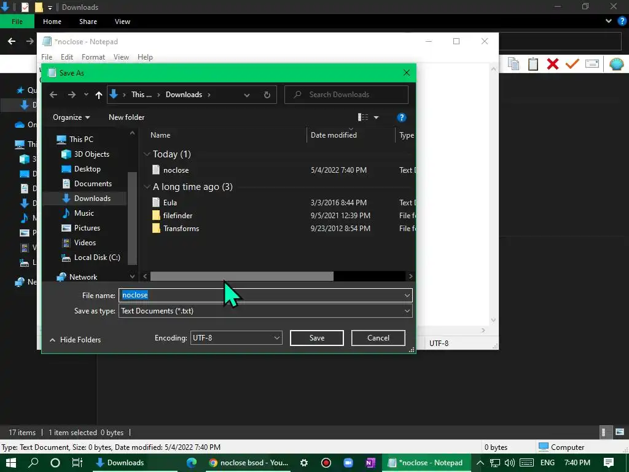
Task: Change view layout icon in Save As
Action: [362, 117]
